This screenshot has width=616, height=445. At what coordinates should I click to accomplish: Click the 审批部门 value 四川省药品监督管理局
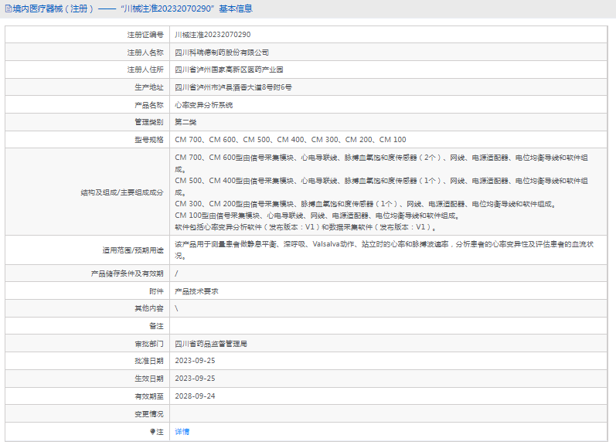click(210, 344)
